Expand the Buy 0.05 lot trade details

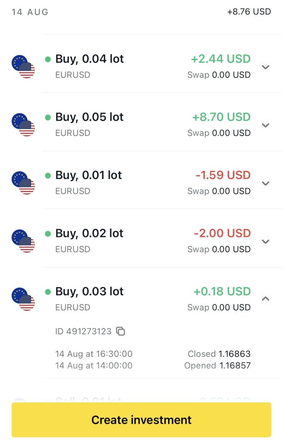coord(266,125)
